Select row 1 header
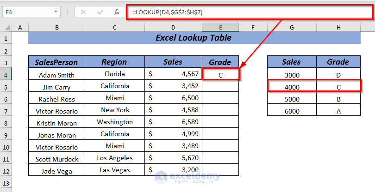375x192 pixels. point(6,38)
